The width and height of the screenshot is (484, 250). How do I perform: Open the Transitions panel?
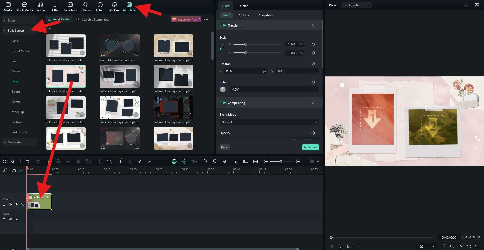70,7
